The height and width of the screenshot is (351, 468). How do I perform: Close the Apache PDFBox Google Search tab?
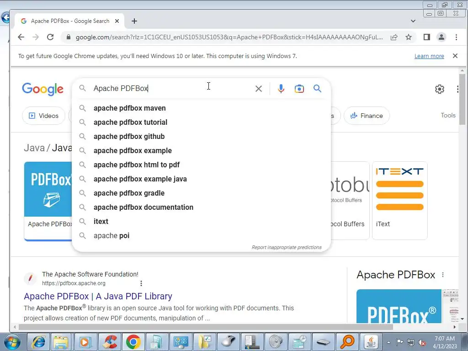[x=117, y=21]
